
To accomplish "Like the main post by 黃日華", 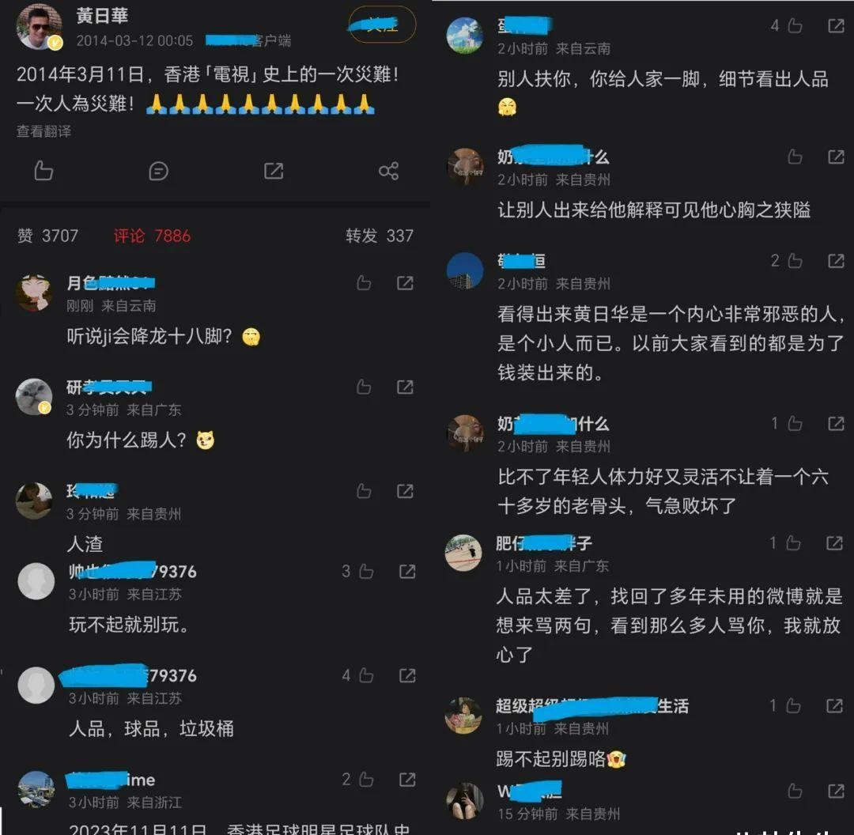I will (43, 171).
